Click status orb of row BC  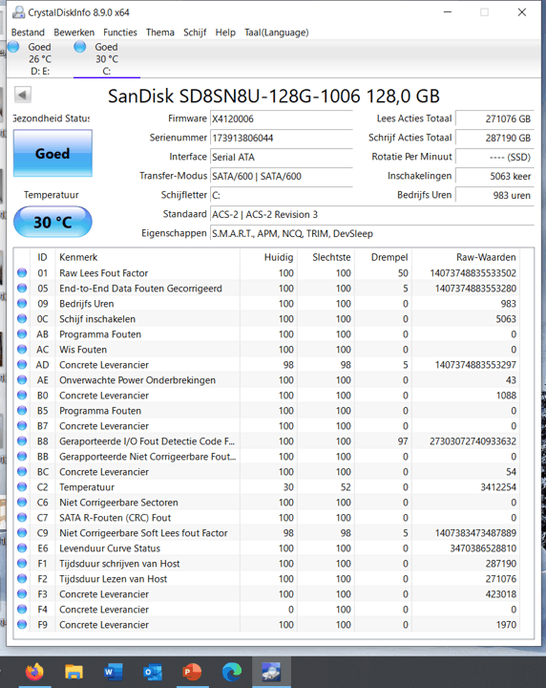pos(22,472)
